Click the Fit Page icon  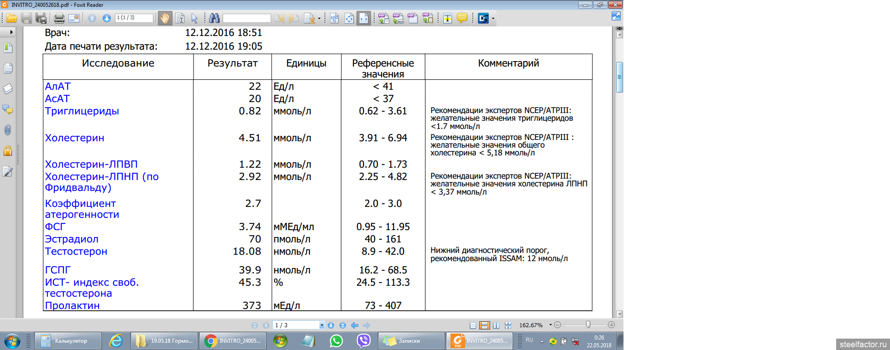(x=349, y=18)
